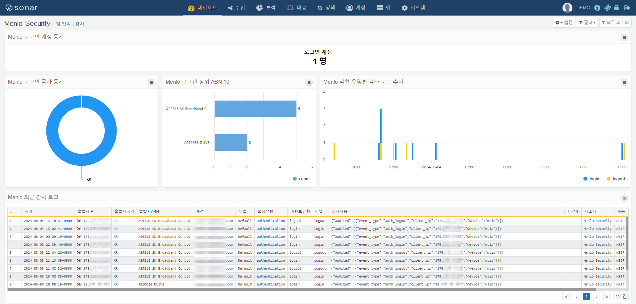Click the 12 건 total count
The image size is (636, 304).
(621, 296)
